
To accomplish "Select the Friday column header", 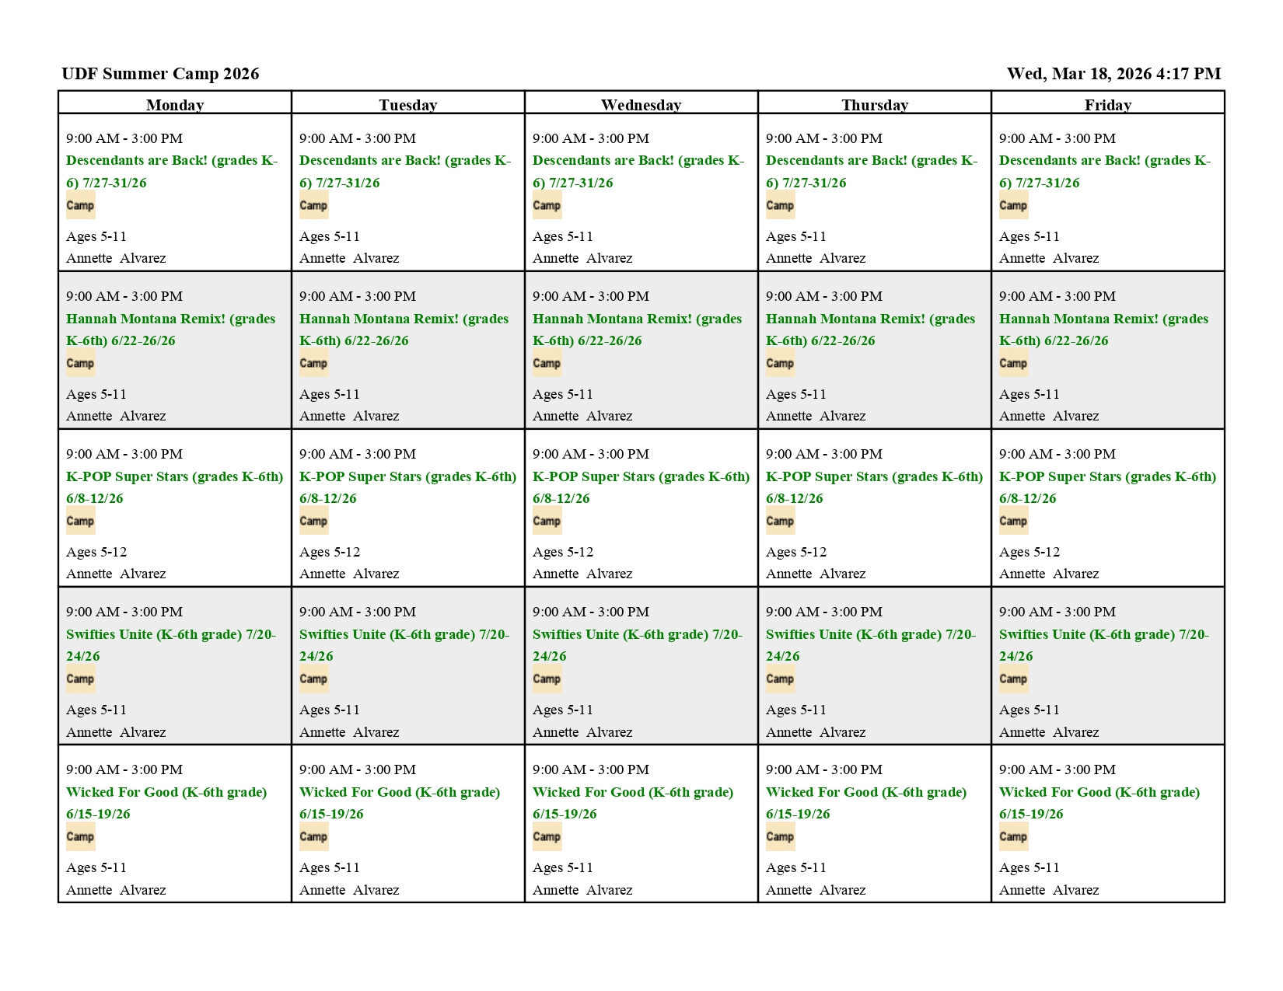I will pos(1107,105).
